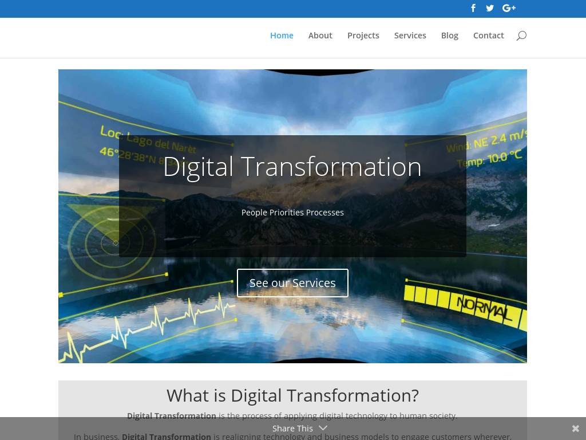Visit the Contact page
The image size is (586, 440).
(488, 36)
